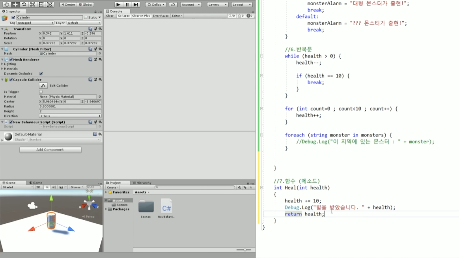Expand Mesh Renderer Materials section
459x258 pixels.
click(2, 69)
